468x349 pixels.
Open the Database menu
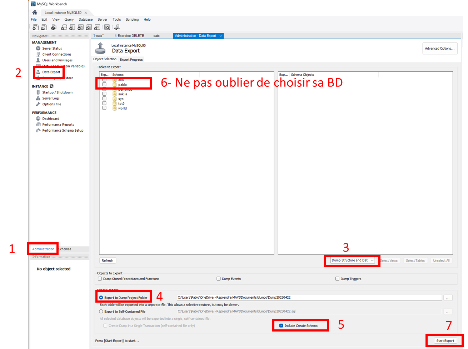click(86, 20)
